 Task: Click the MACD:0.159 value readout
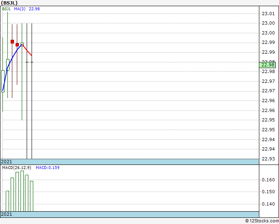(48, 168)
